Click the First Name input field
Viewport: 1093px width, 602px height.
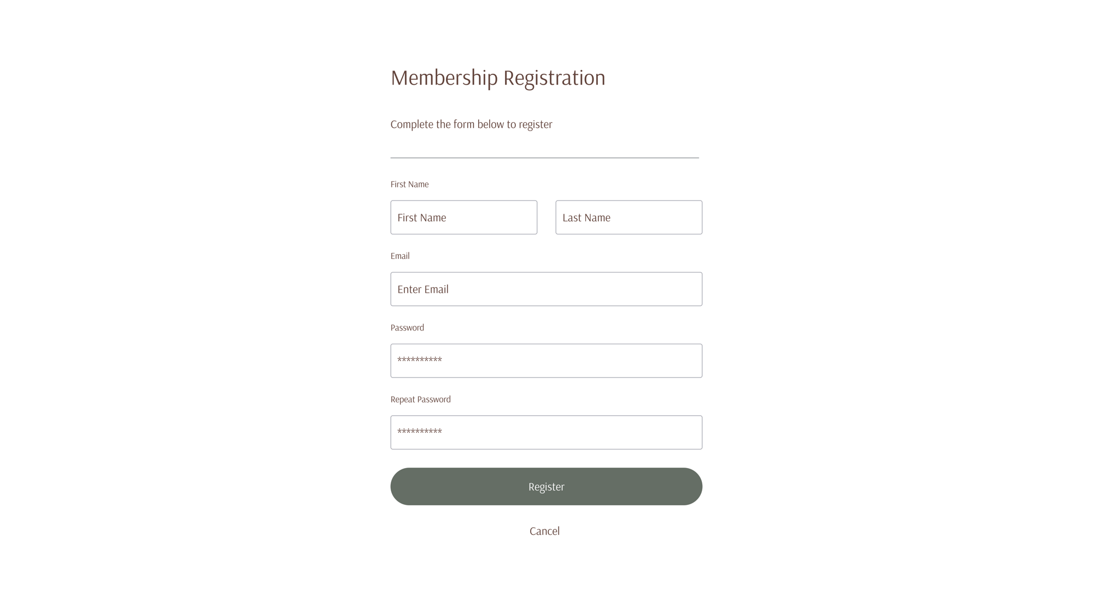pos(463,217)
